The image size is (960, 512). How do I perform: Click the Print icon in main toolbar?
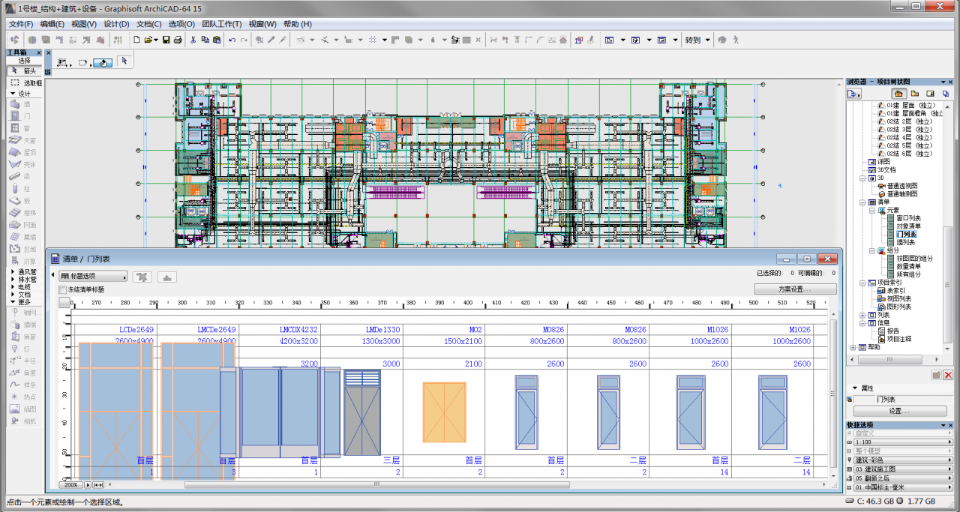point(178,40)
